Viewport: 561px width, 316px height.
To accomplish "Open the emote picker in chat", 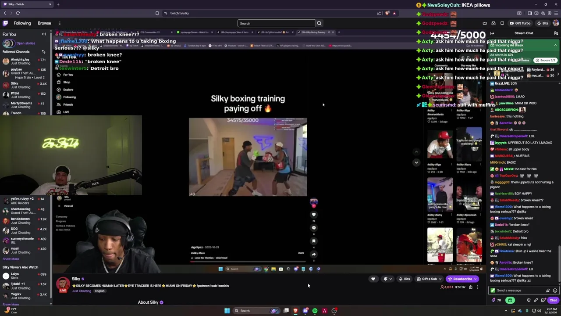I will pyautogui.click(x=555, y=291).
